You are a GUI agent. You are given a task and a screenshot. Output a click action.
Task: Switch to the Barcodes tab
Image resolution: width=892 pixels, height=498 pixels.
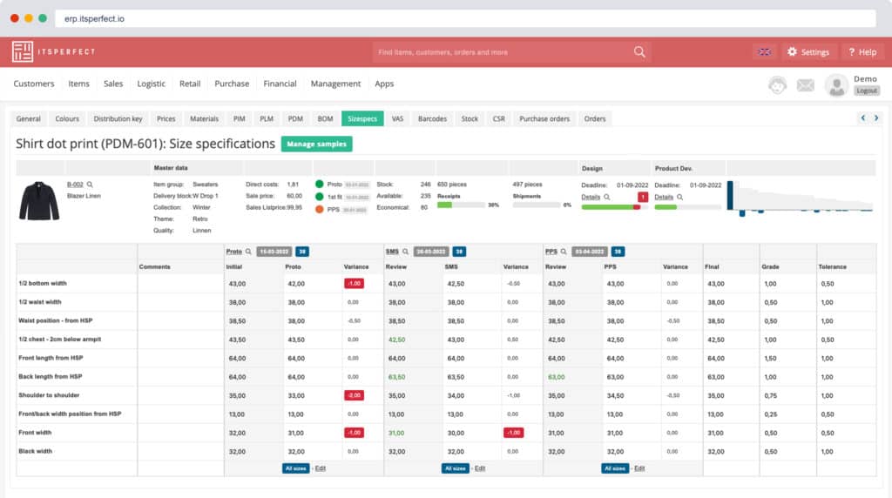432,118
